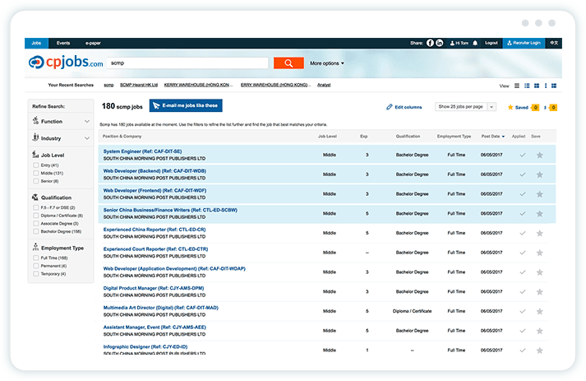The height and width of the screenshot is (381, 586).
Task: Star the Senior China Business/Finance Writers job
Action: [539, 214]
